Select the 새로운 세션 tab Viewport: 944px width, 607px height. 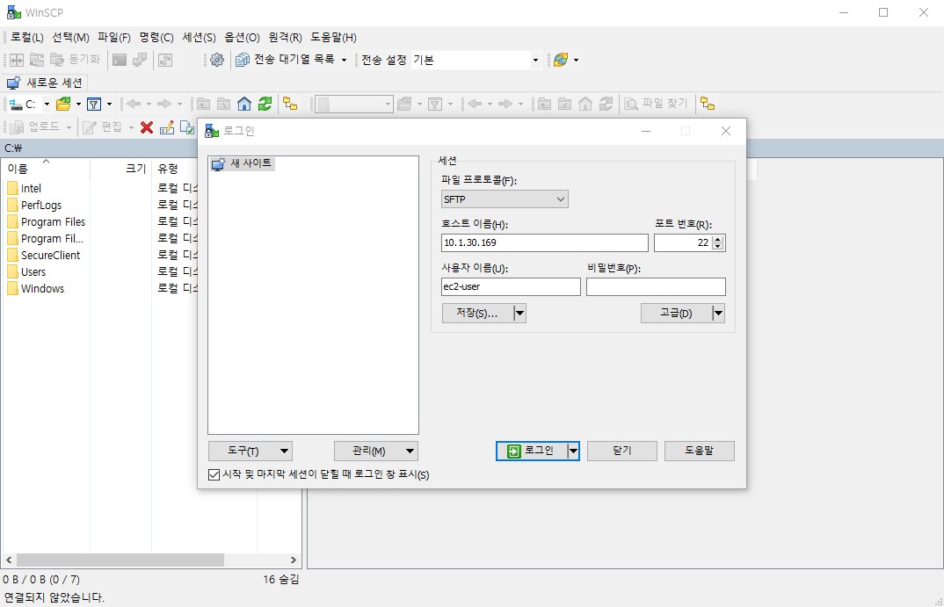[x=45, y=83]
